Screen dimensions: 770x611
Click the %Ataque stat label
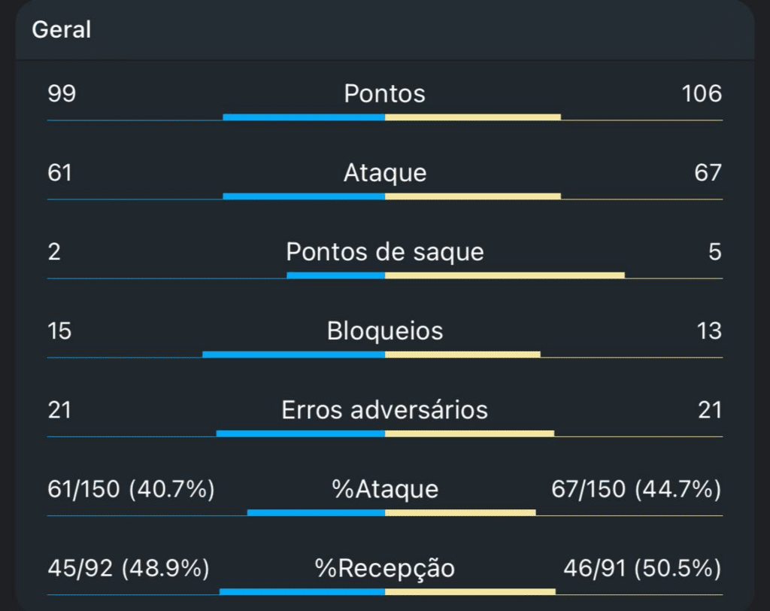click(x=384, y=490)
